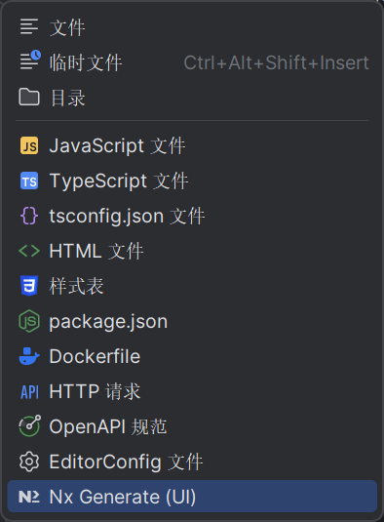This screenshot has width=384, height=522.
Task: Click the blue TS TypeScript icon
Action: (29, 181)
